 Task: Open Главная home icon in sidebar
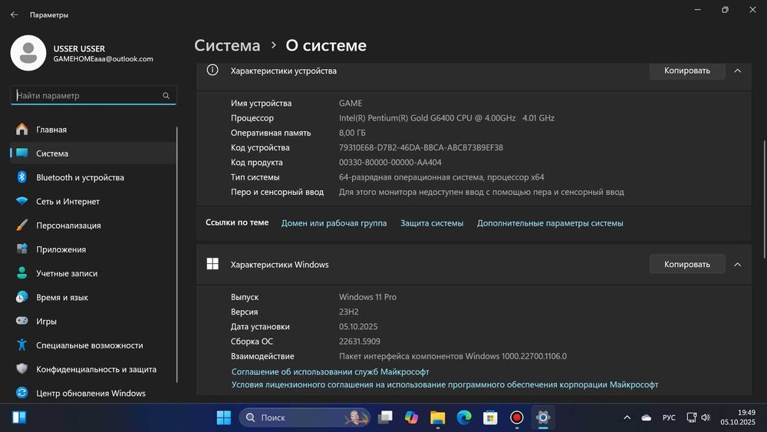(22, 129)
